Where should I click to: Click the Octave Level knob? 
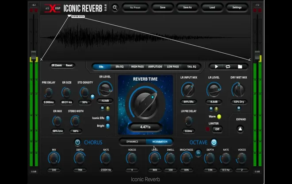154,158
